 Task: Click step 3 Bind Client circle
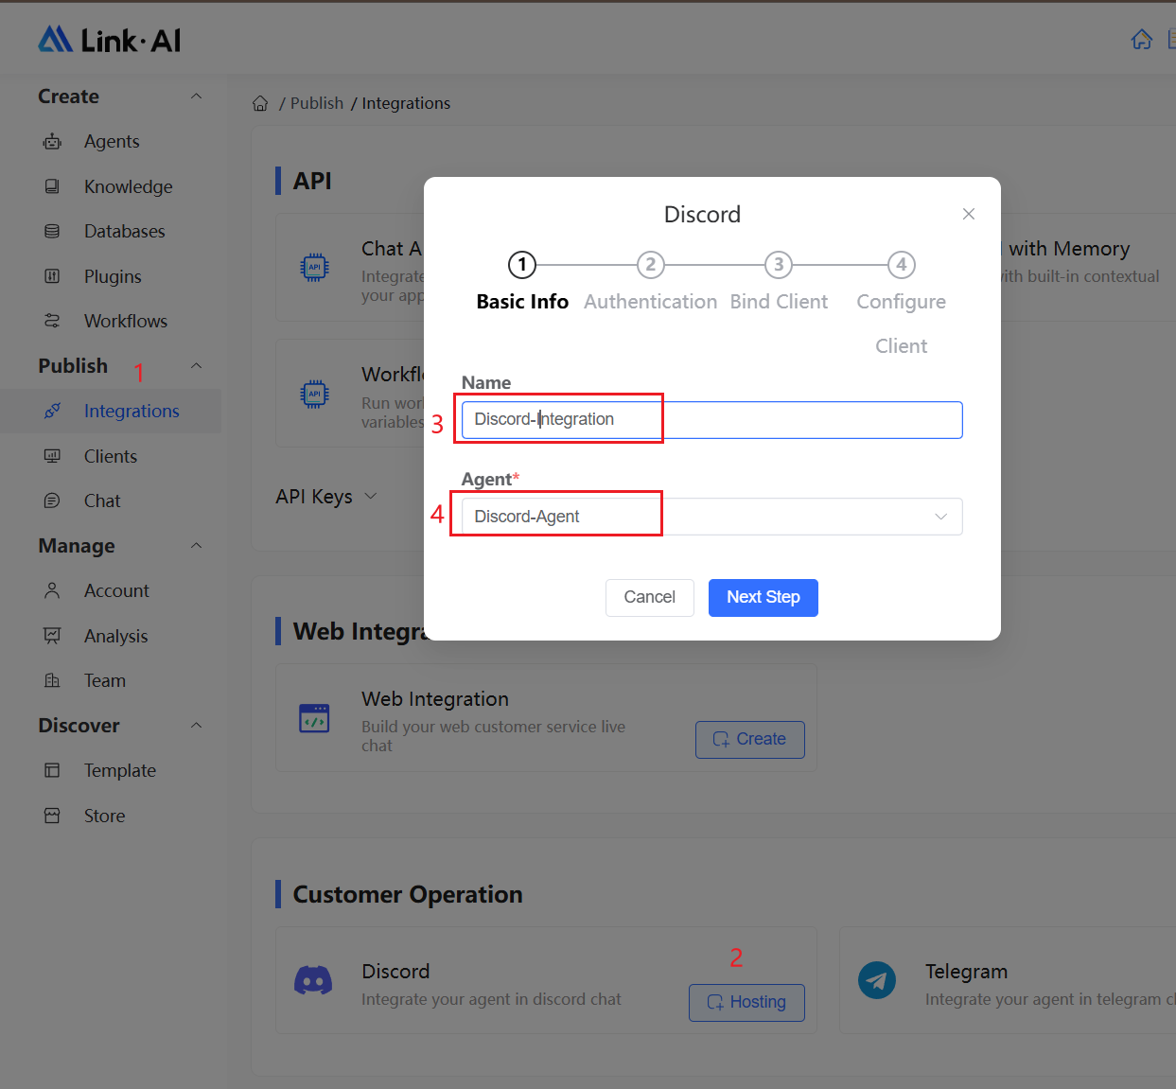(779, 265)
